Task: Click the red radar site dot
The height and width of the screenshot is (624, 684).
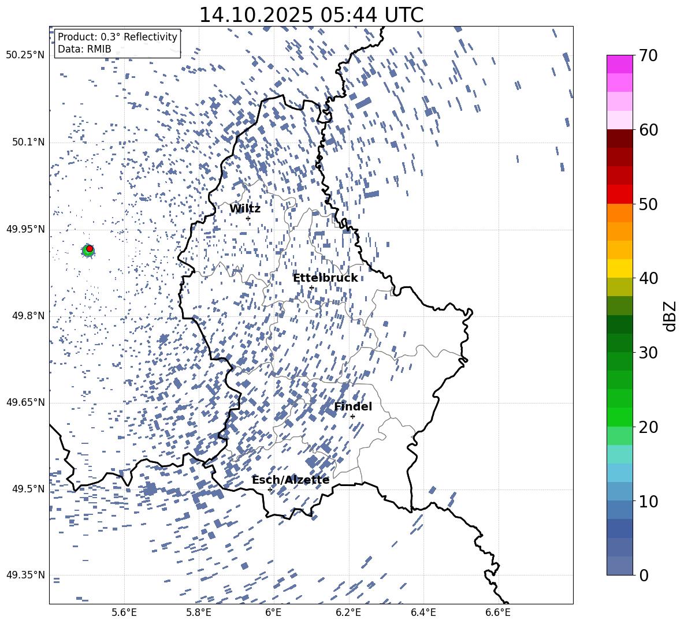Action: (x=90, y=248)
